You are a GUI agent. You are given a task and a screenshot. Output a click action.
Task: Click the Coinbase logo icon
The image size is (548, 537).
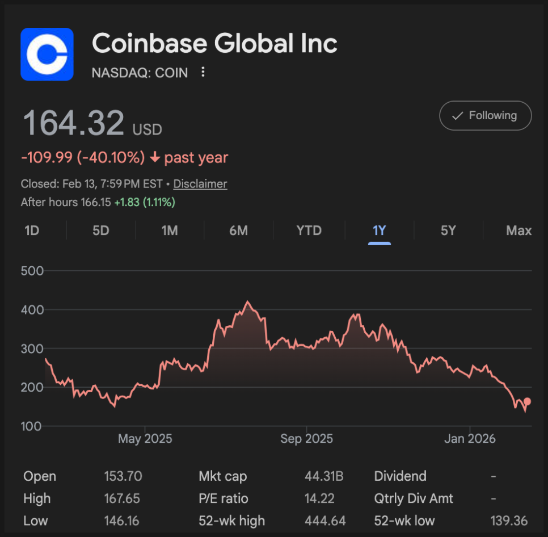point(47,54)
